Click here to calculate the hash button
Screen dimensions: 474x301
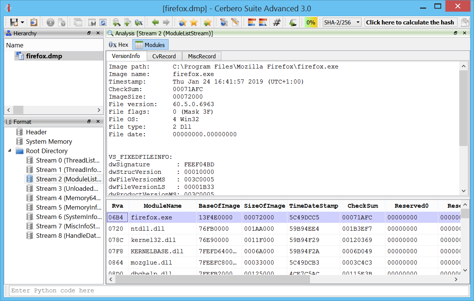(411, 22)
